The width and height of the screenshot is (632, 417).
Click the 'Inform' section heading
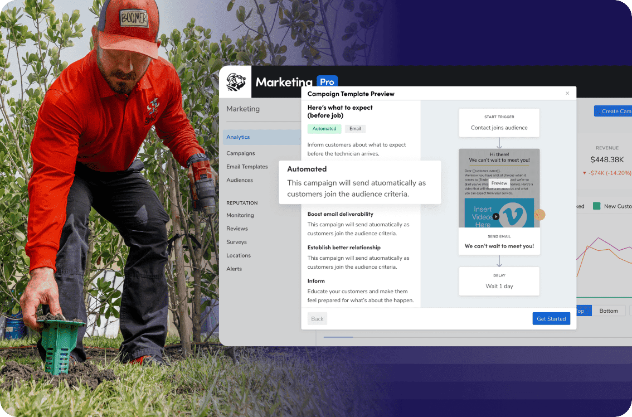(x=316, y=281)
